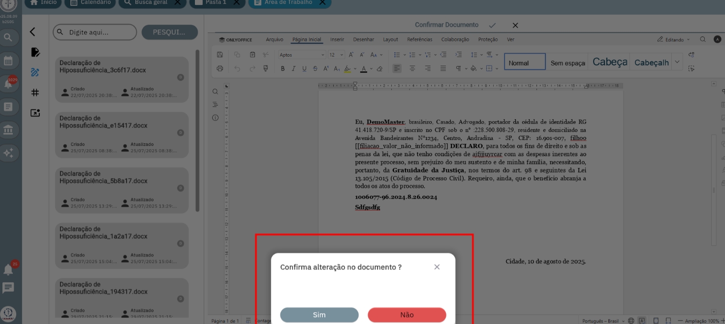Switch to the Referências ribbon tab
Image resolution: width=725 pixels, height=324 pixels.
[419, 39]
